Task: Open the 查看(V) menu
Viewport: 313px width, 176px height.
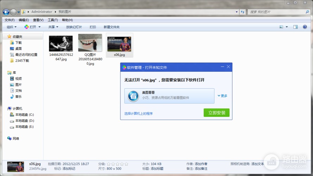Action: (x=38, y=20)
